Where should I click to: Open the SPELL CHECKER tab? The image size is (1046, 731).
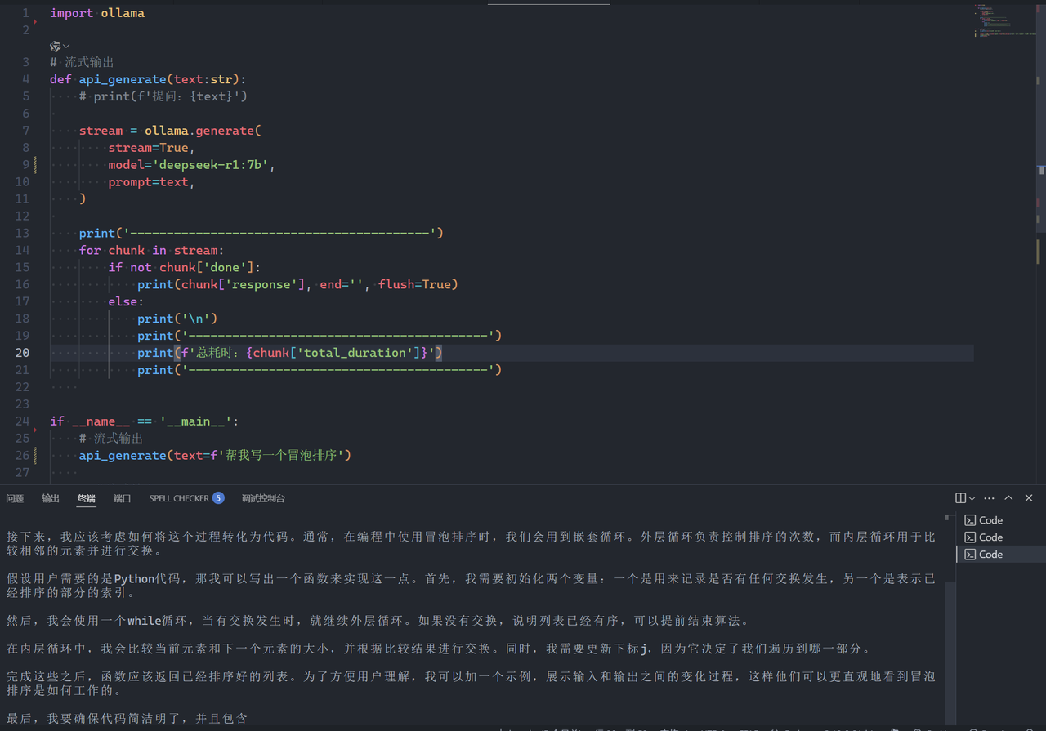[x=179, y=498]
